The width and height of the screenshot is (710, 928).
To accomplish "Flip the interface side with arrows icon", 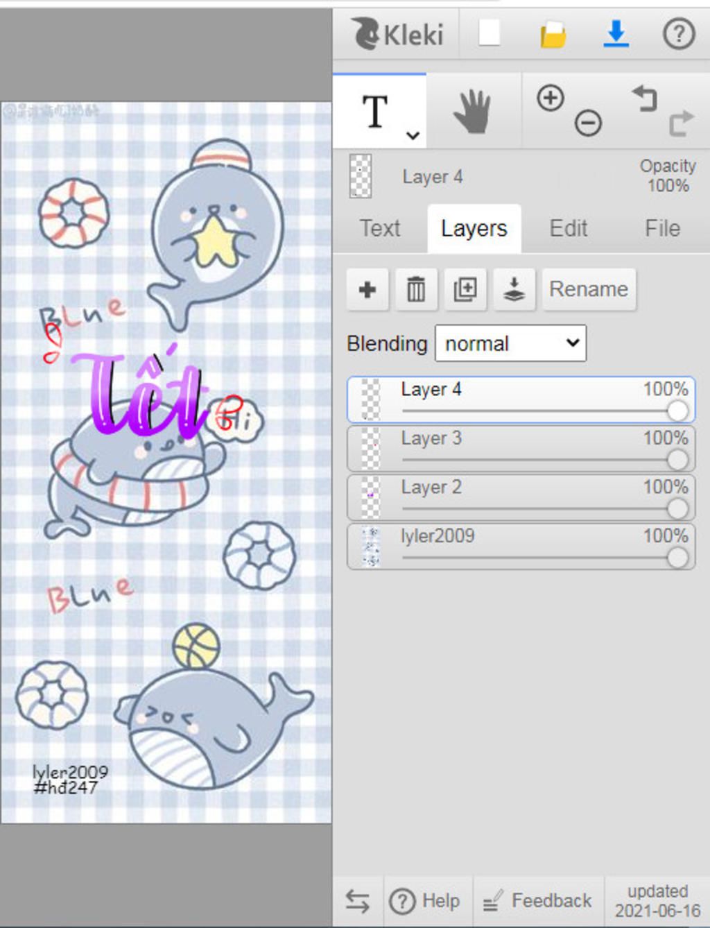I will [x=358, y=901].
